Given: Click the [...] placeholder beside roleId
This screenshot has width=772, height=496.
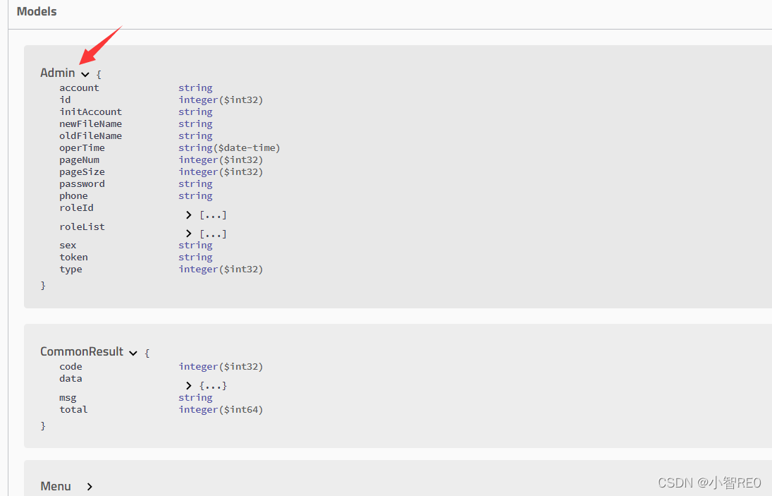Looking at the screenshot, I should (213, 214).
